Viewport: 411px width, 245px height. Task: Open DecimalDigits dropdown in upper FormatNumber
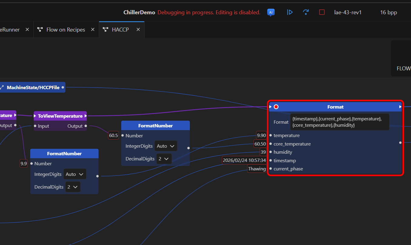click(x=164, y=159)
